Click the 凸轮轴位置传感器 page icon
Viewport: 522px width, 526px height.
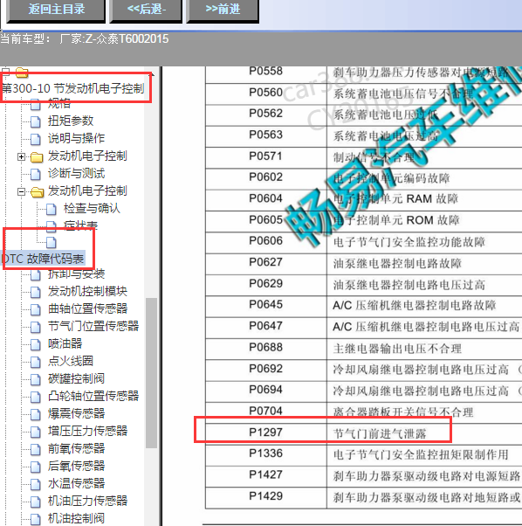pyautogui.click(x=36, y=397)
